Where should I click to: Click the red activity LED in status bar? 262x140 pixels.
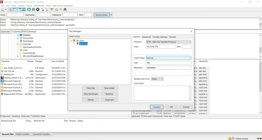tap(260, 138)
